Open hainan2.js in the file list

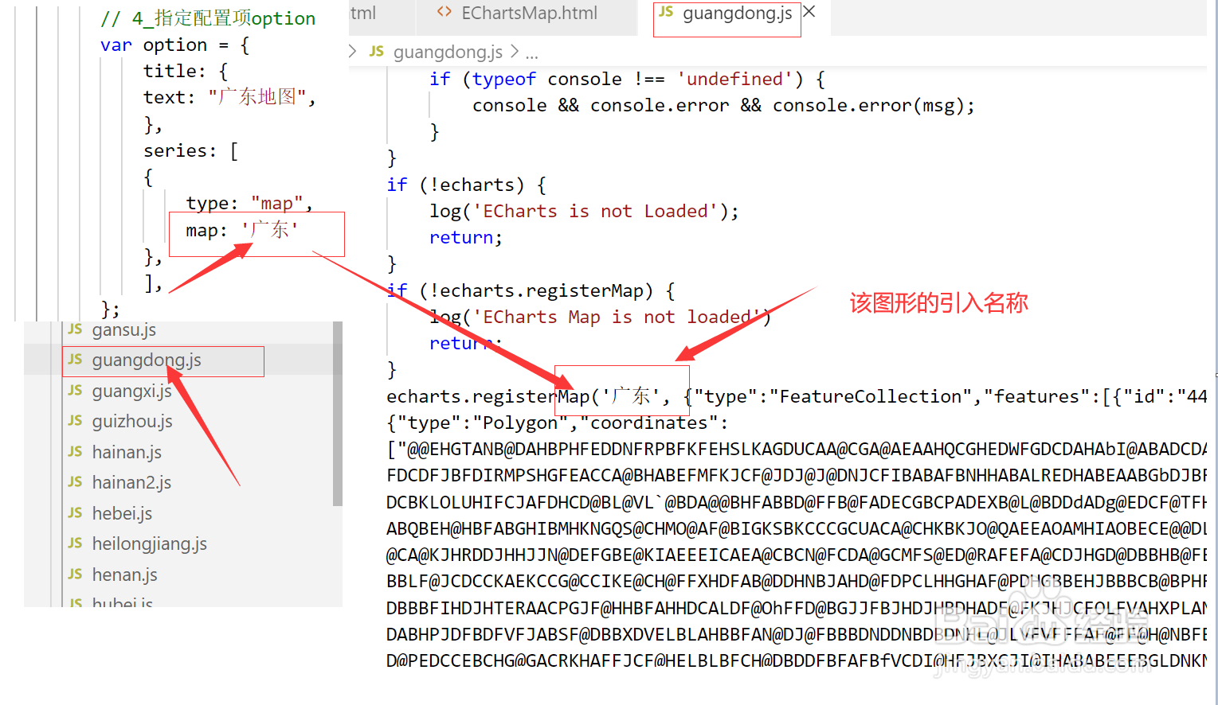click(x=131, y=483)
